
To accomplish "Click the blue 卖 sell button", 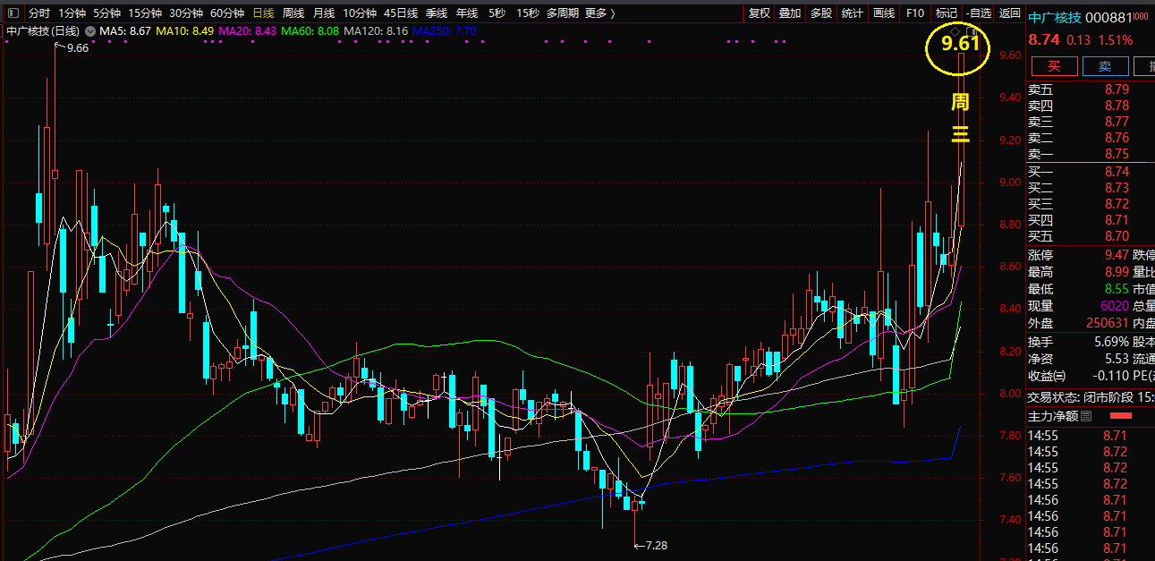I will [x=1106, y=66].
